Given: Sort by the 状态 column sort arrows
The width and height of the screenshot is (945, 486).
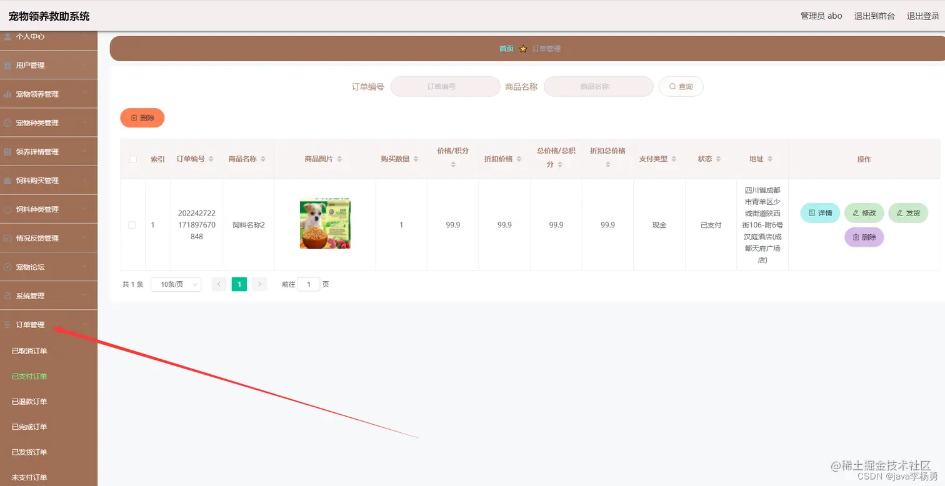Looking at the screenshot, I should (x=719, y=159).
